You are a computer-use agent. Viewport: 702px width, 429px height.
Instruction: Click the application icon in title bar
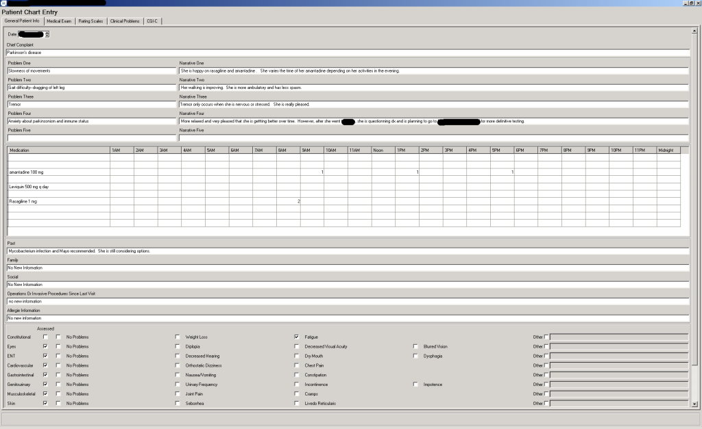3,3
